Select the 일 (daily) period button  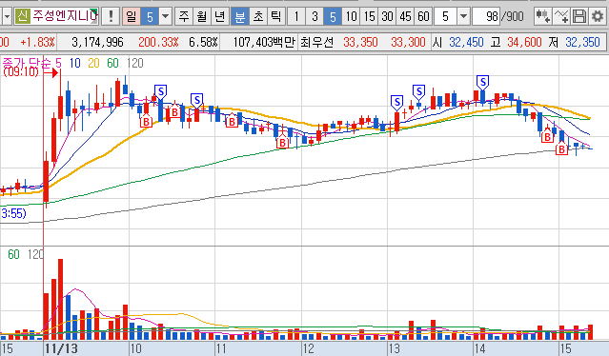[132, 17]
